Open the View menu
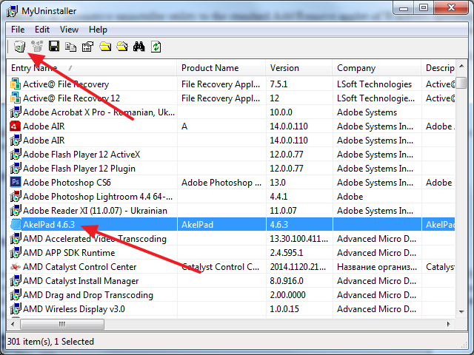 69,30
